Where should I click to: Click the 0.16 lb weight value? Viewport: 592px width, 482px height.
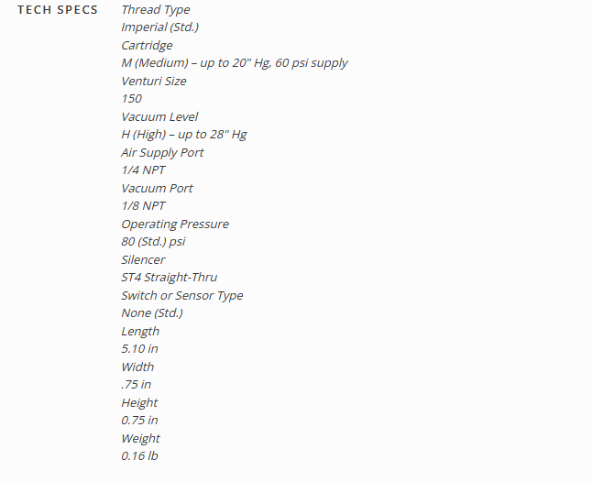139,456
